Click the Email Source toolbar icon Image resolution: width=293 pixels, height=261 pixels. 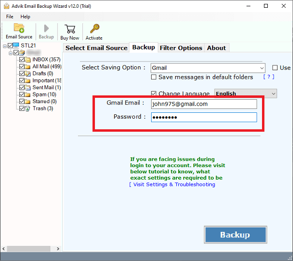click(19, 28)
